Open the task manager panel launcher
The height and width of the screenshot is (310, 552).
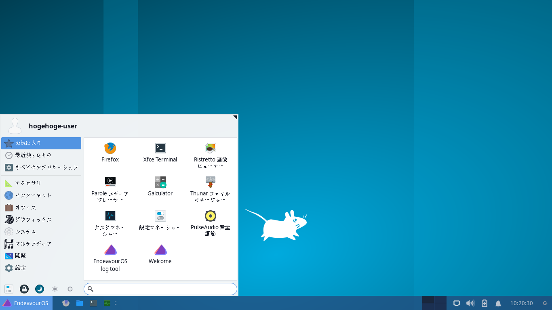pos(107,303)
